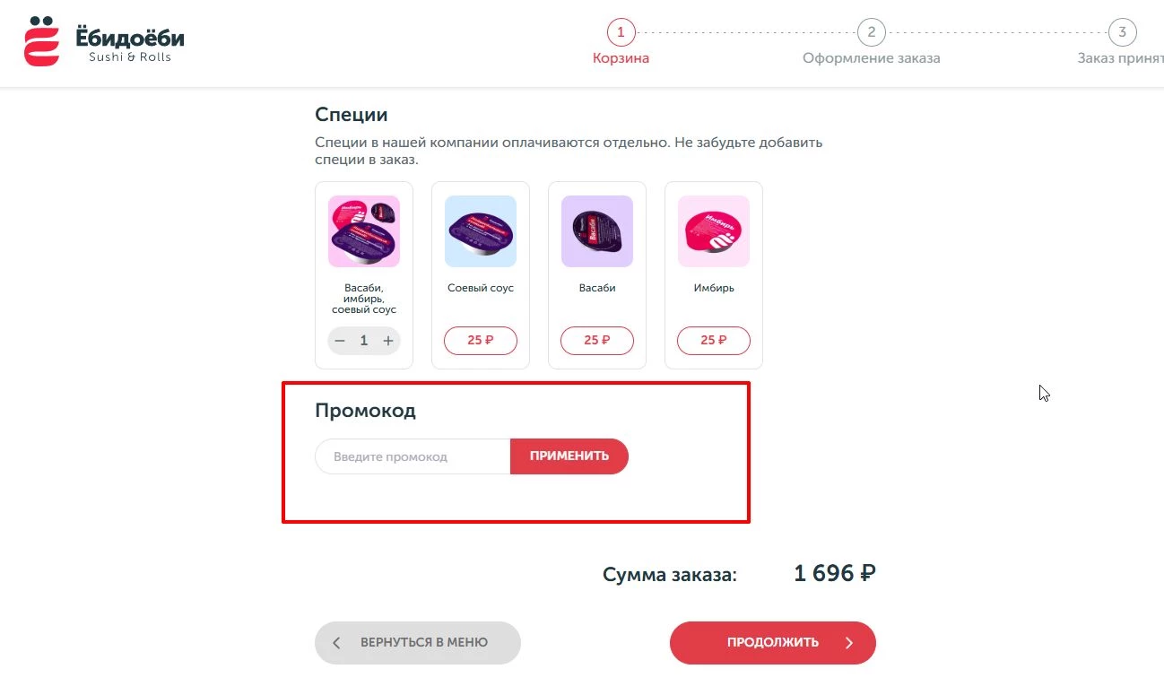Click the back arrow on ВЕРНУТЬСЯ В МЕНЮ
The height and width of the screenshot is (695, 1164).
coord(336,643)
